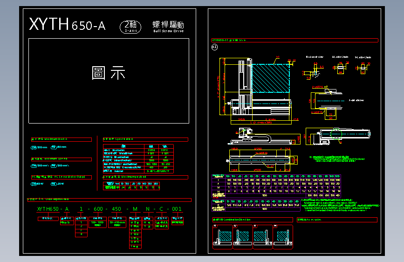404x262 pixels.
Task: Click the 螺桿驅動 Ball Screw Drive label
Action: pos(168,27)
